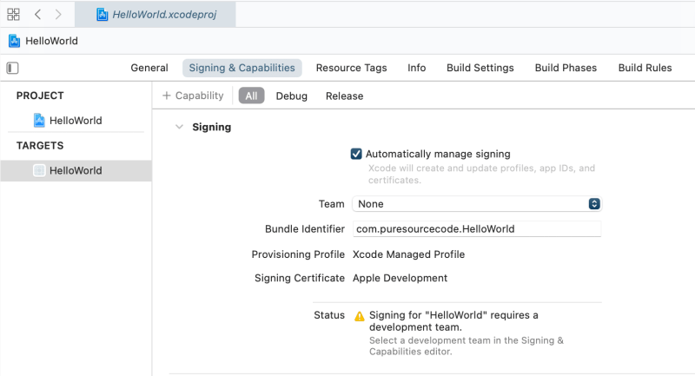Click the HelloWorld target app icon
The image size is (695, 376).
coord(39,170)
